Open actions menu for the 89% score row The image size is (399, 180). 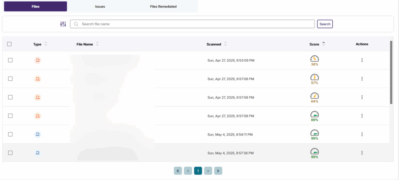tap(362, 116)
